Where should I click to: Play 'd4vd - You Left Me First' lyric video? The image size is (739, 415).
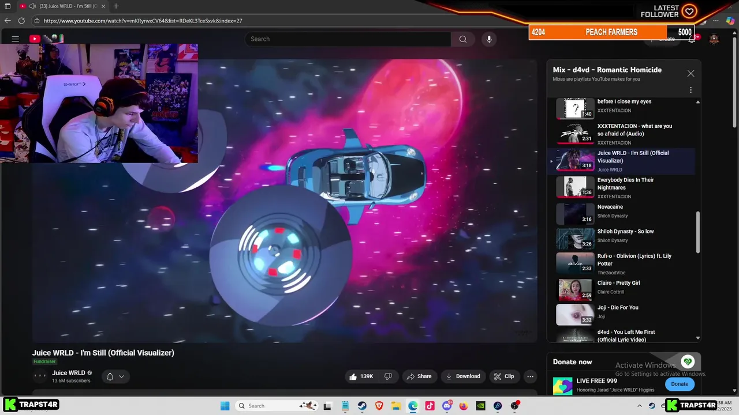621,335
